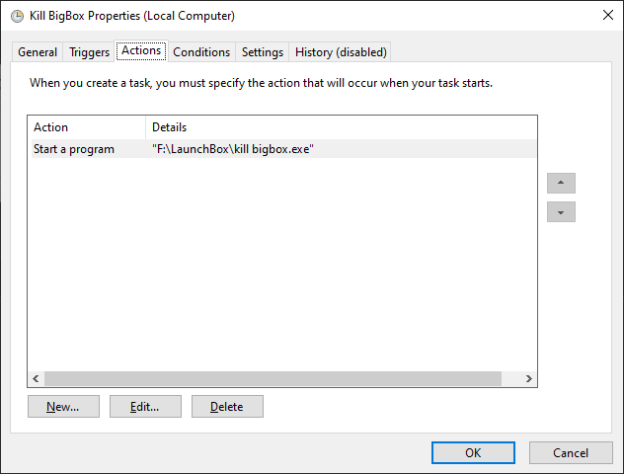The image size is (624, 474).
Task: Edit the selected action
Action: coord(145,406)
